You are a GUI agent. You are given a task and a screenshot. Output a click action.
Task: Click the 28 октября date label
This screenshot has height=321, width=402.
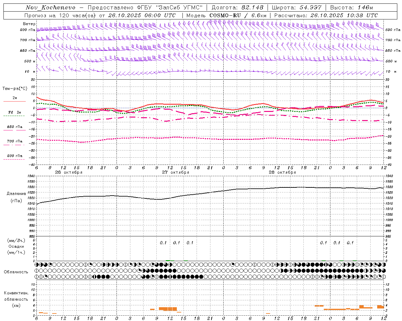click(282, 172)
